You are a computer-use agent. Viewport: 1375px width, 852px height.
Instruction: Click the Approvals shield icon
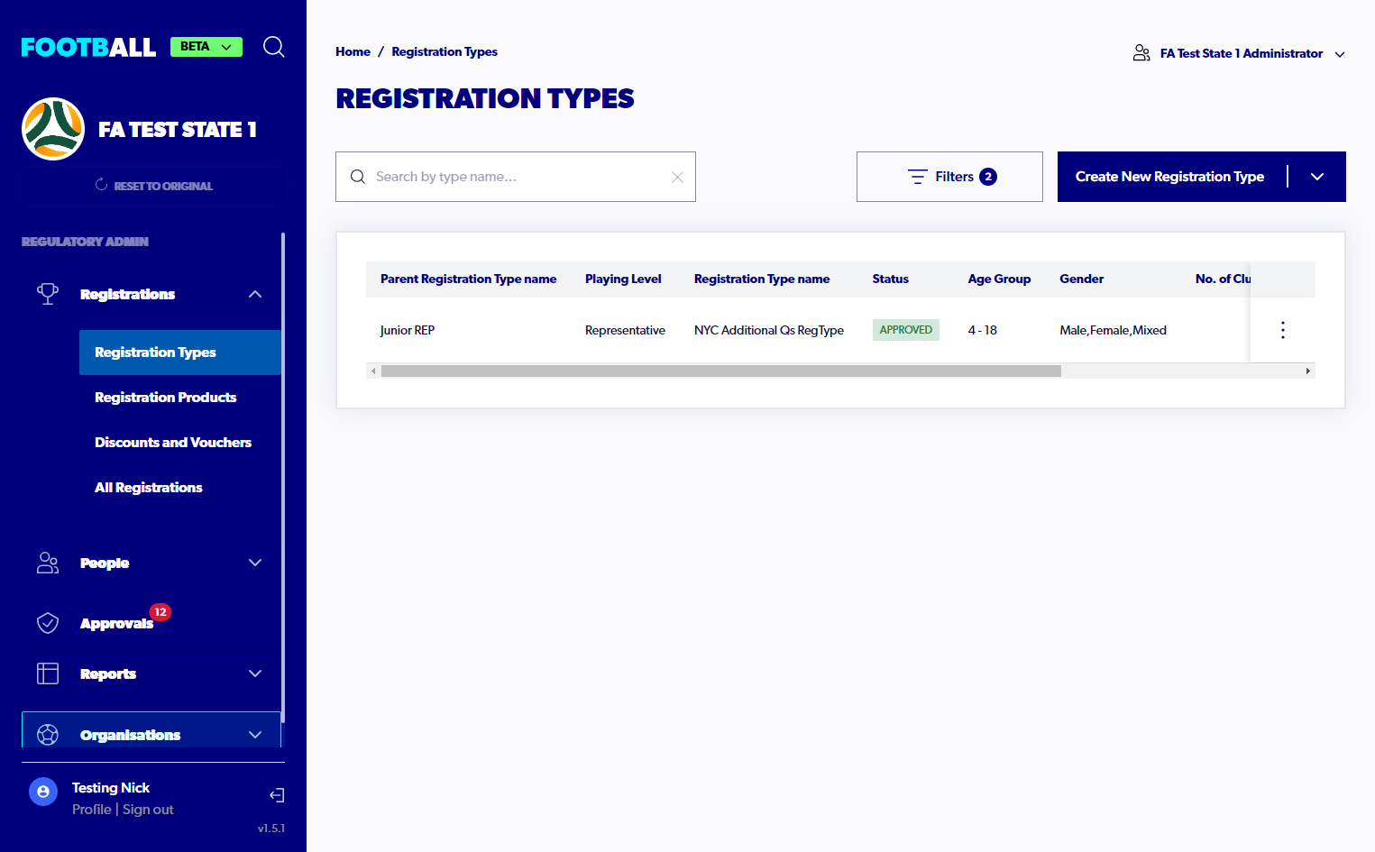tap(48, 623)
